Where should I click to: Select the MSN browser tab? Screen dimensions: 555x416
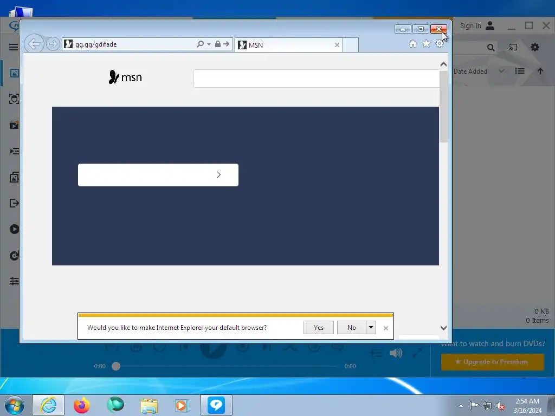(288, 45)
